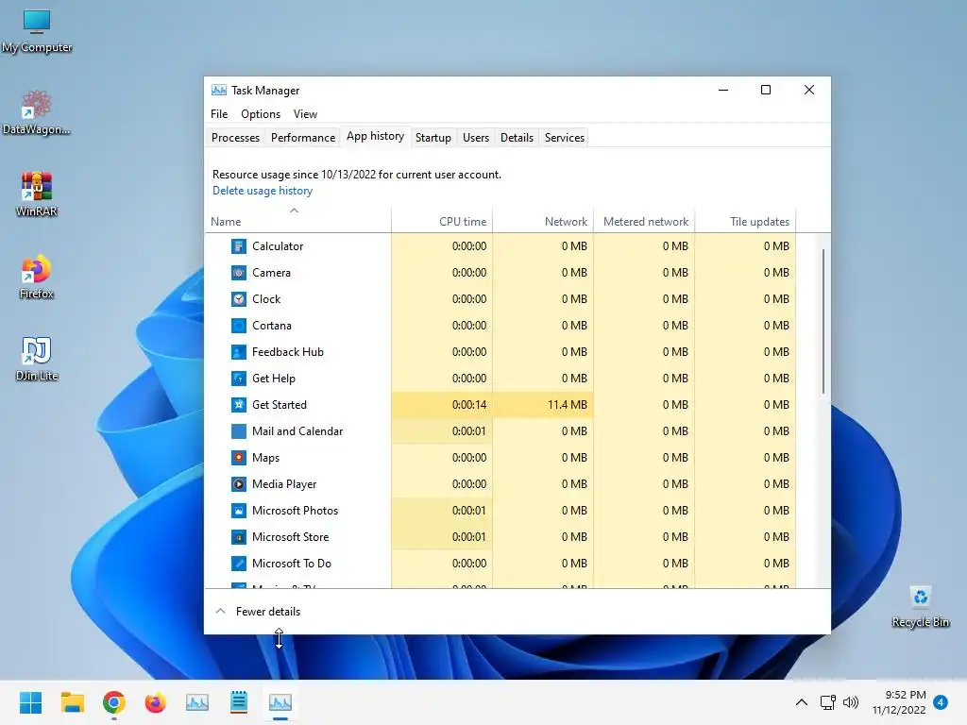967x725 pixels.
Task: Select the Mail and Calendar row name
Action: pos(297,431)
